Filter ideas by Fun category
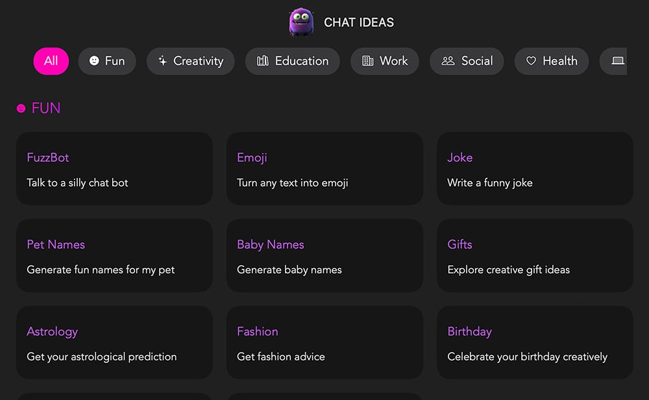The image size is (649, 400). click(106, 61)
